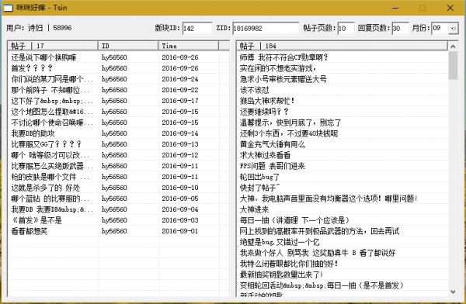Select the post 轮回出bug了
This screenshot has height=304, width=466.
[x=259, y=177]
